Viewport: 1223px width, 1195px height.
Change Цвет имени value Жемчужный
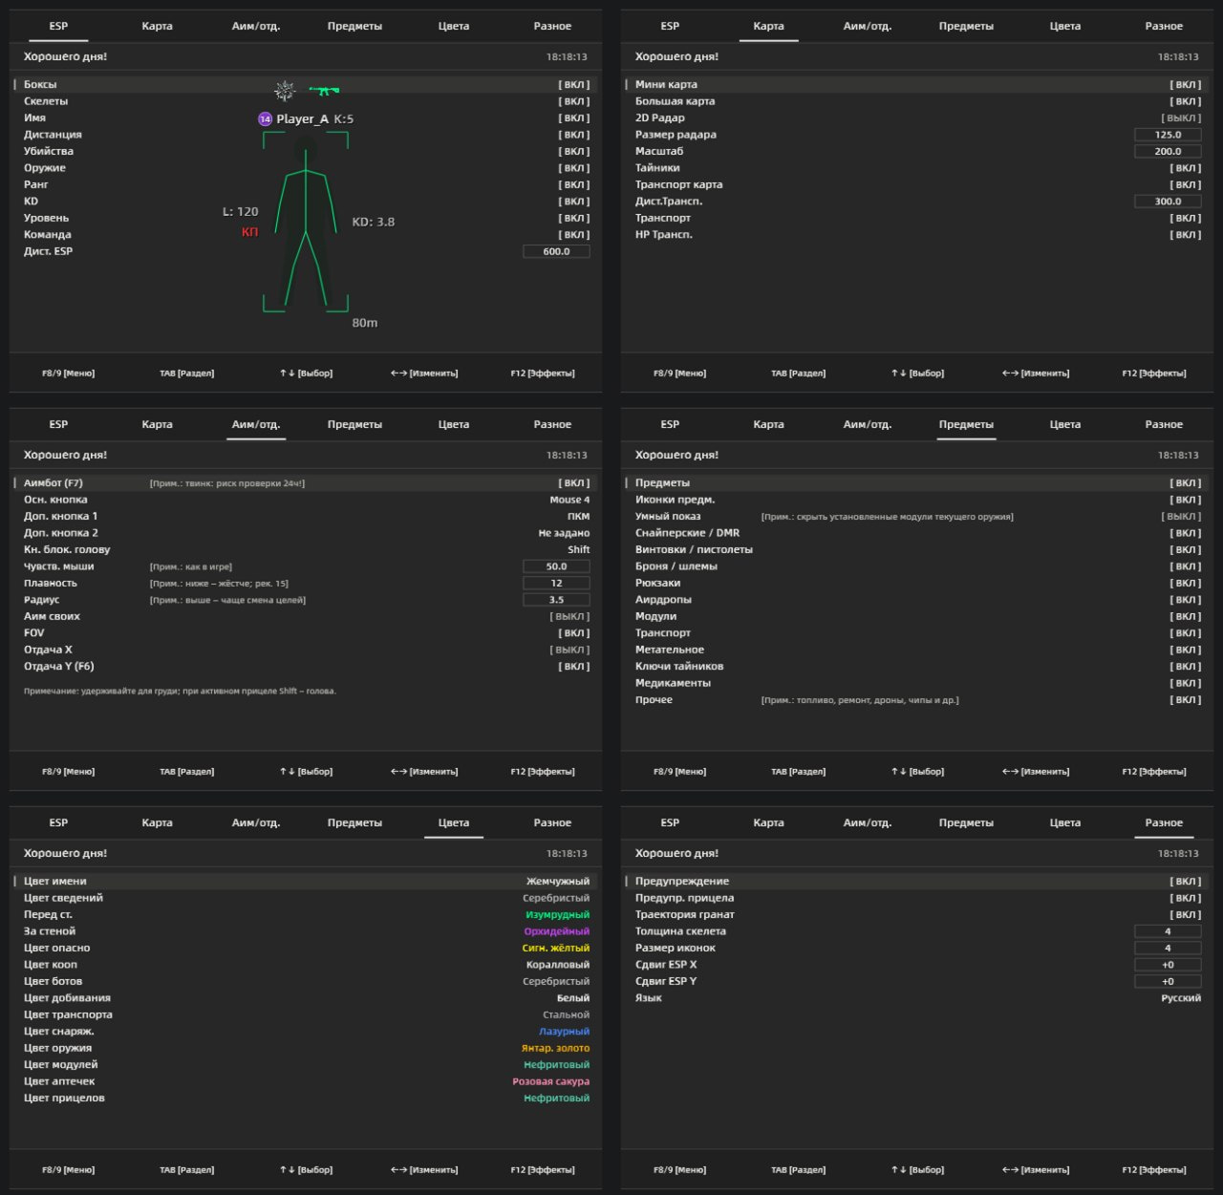click(x=558, y=882)
